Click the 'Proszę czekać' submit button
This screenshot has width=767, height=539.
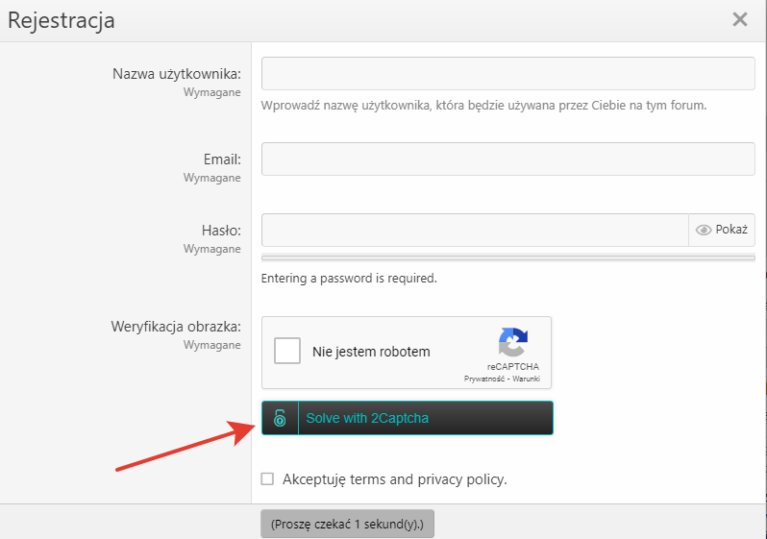tap(347, 525)
